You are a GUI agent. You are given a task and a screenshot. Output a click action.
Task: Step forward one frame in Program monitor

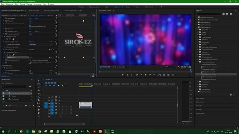tap(150, 75)
